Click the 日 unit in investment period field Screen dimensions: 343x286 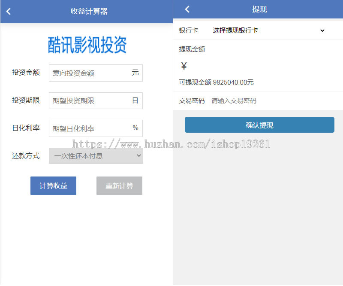click(135, 100)
